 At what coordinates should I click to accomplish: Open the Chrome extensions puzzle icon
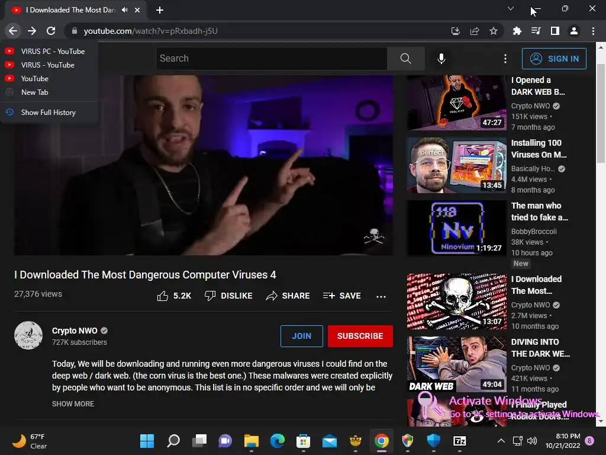517,31
